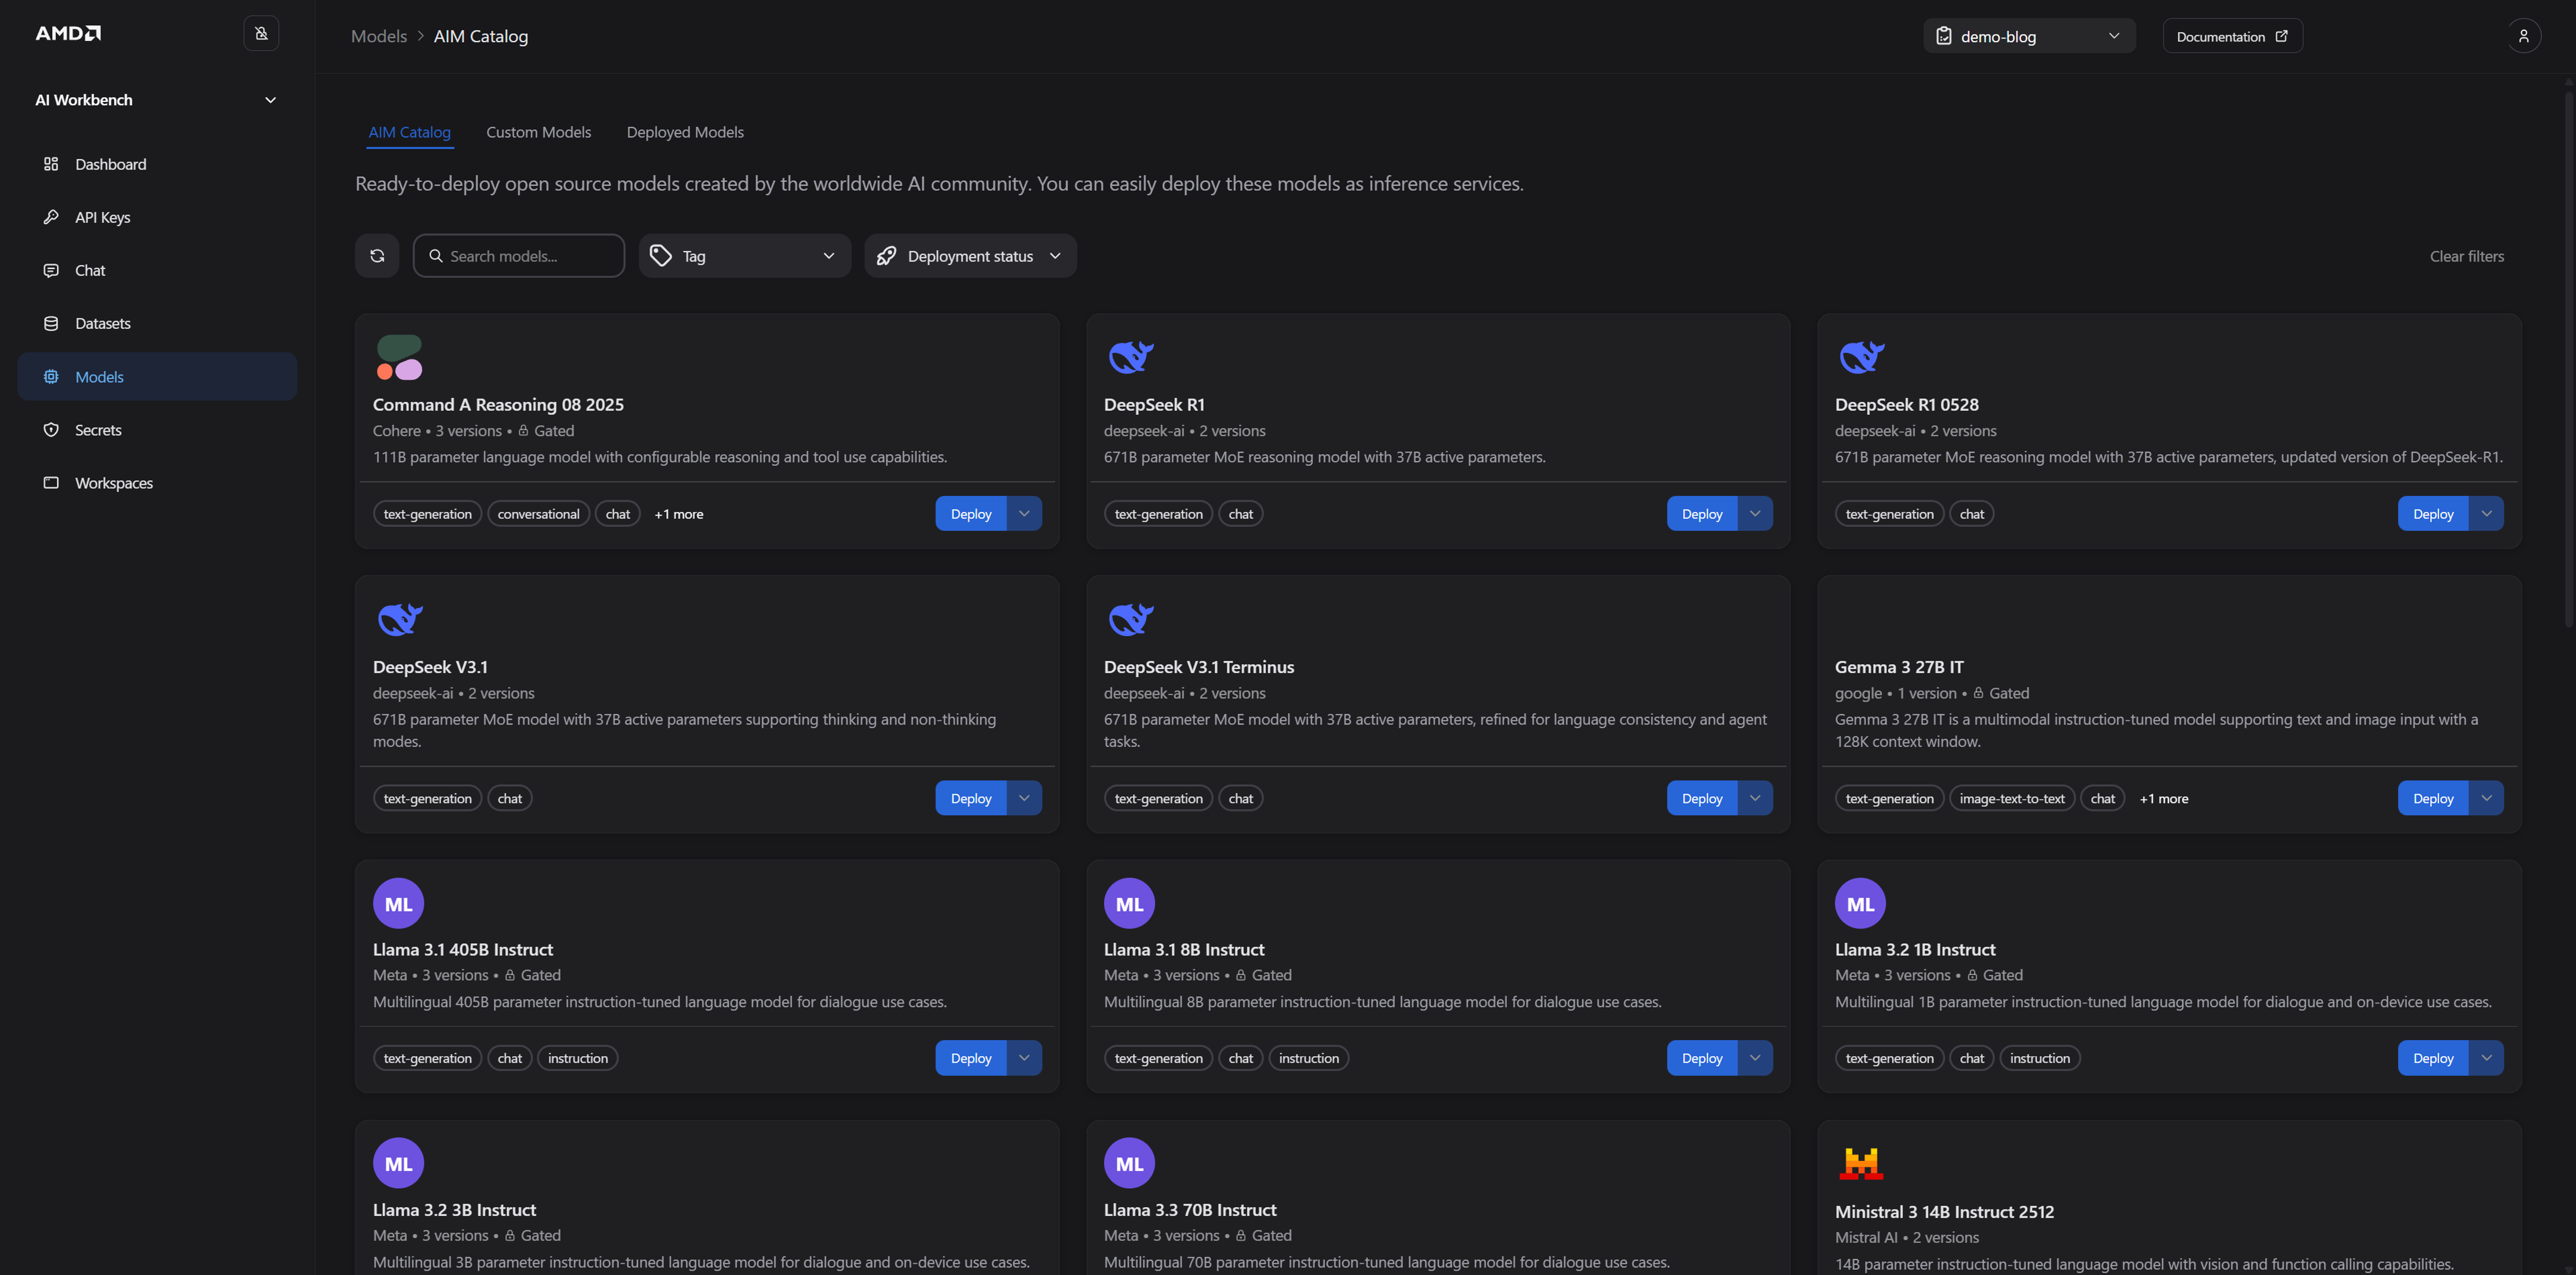Click the DeepSeek R1 whale logo

click(x=1130, y=357)
